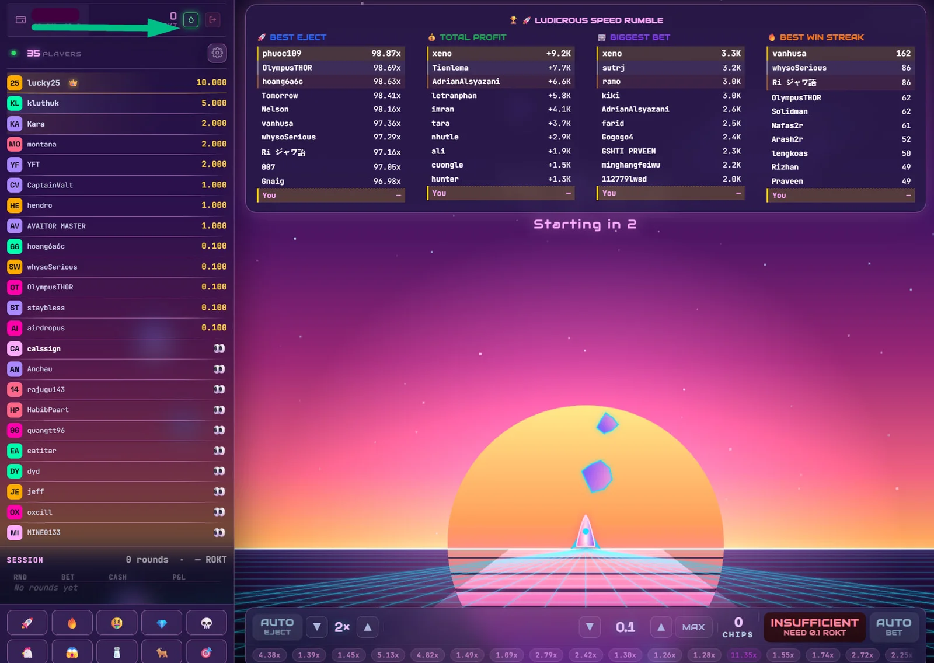Click phuoc109 in Best Eject leaderboard

330,53
